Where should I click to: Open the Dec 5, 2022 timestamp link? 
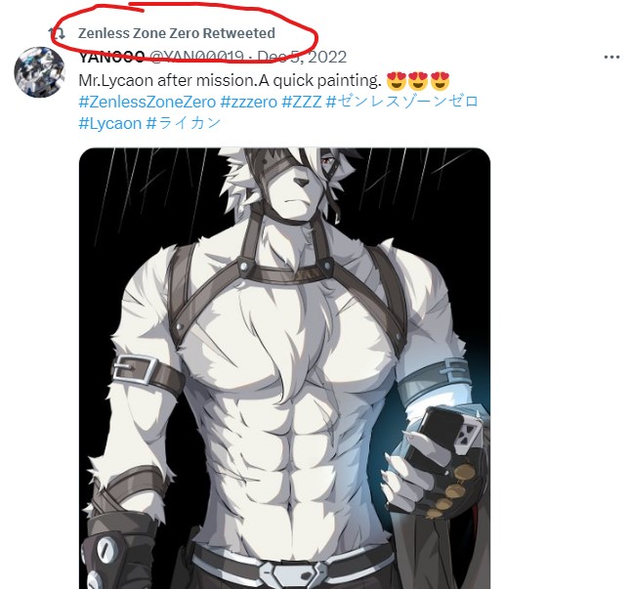point(302,58)
